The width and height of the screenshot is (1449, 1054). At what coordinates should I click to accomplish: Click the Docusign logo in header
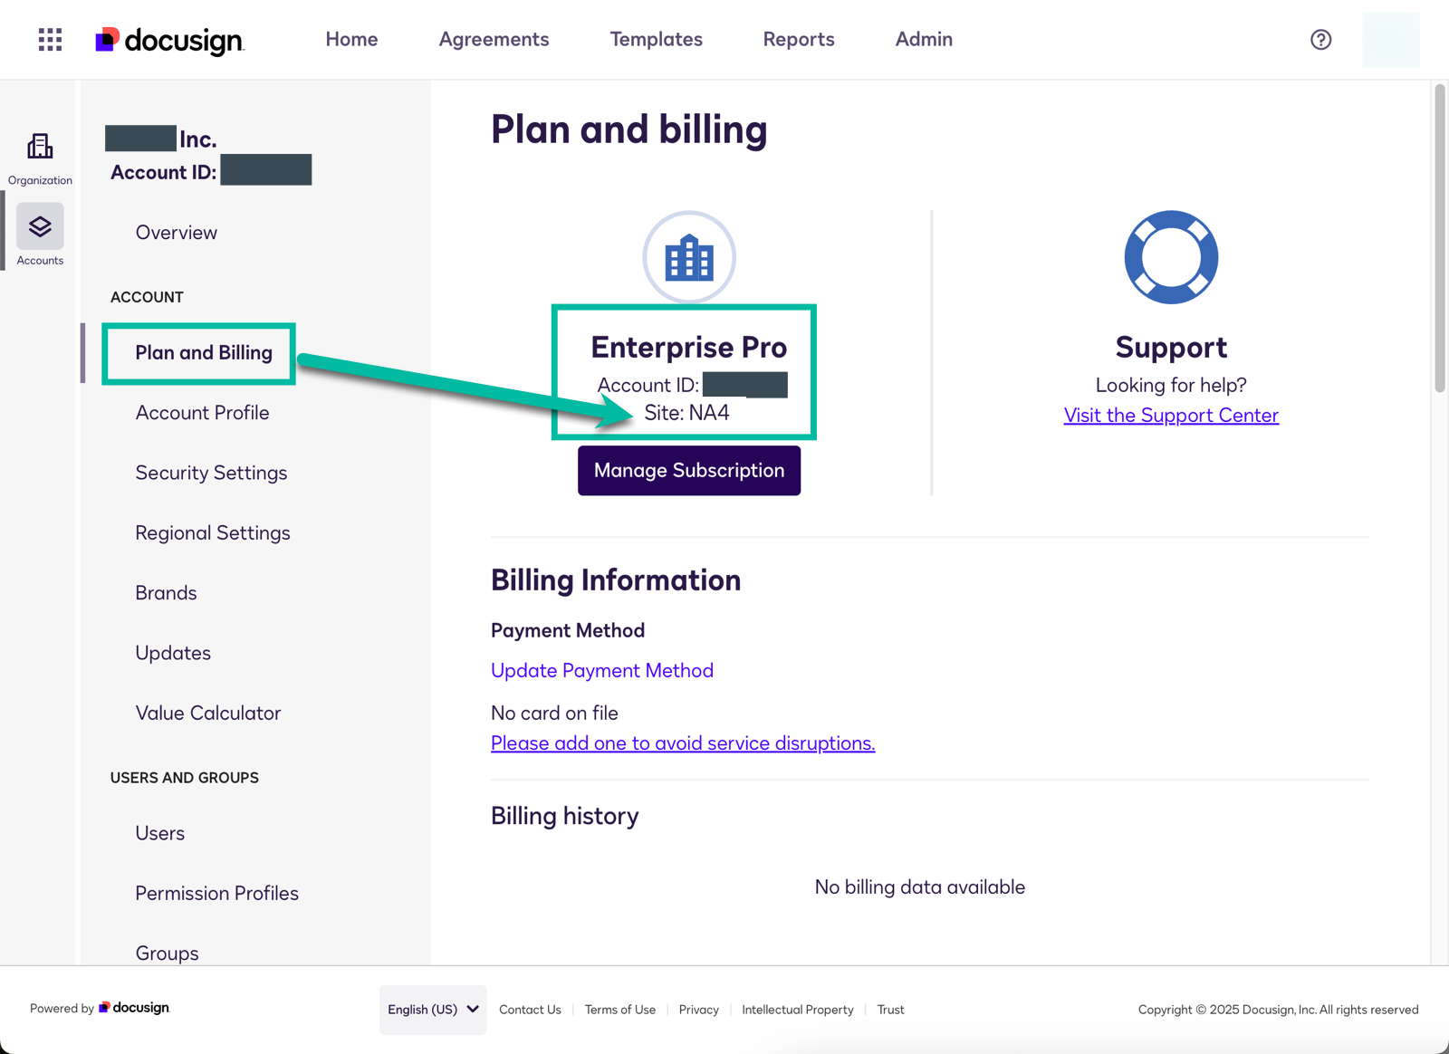click(x=170, y=40)
